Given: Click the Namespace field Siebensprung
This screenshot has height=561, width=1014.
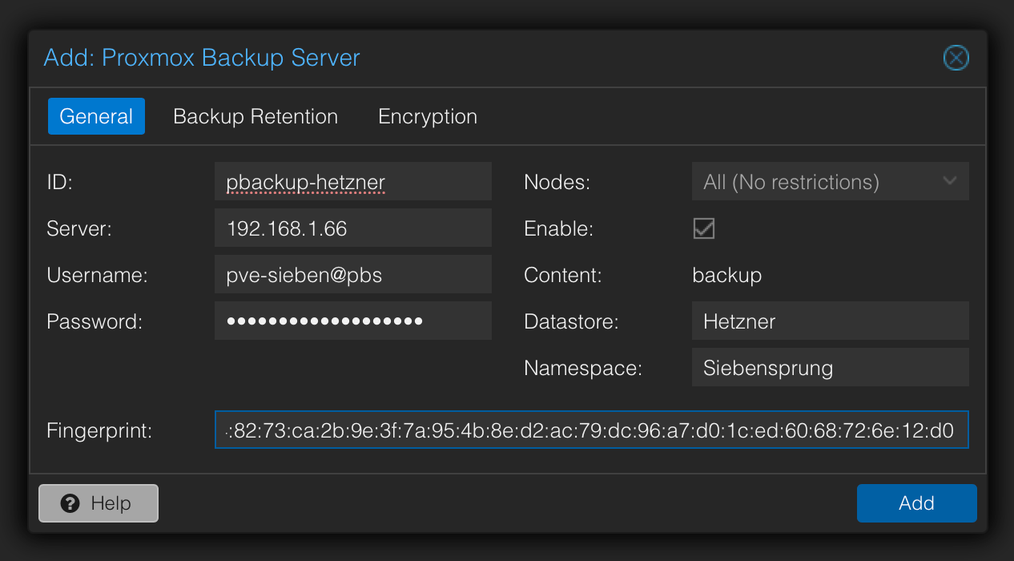Looking at the screenshot, I should 831,367.
